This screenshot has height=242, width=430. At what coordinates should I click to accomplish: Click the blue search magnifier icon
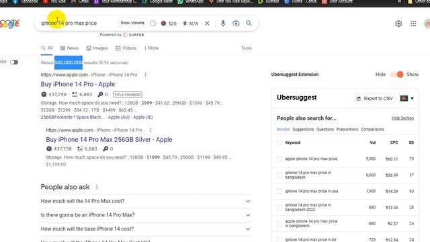[249, 23]
